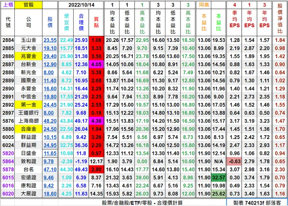Select the 12.17 buy point cell
288x206 pixels.
coord(96,161)
